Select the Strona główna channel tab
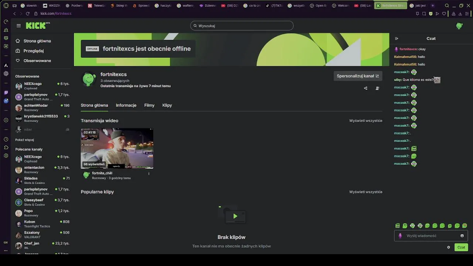The height and width of the screenshot is (266, 473). (x=94, y=105)
